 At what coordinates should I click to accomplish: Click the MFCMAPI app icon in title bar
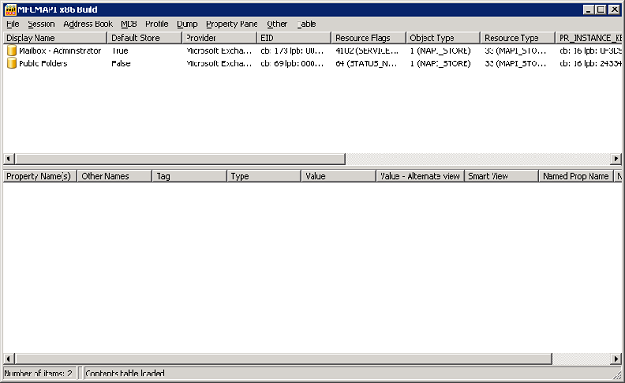click(x=9, y=8)
